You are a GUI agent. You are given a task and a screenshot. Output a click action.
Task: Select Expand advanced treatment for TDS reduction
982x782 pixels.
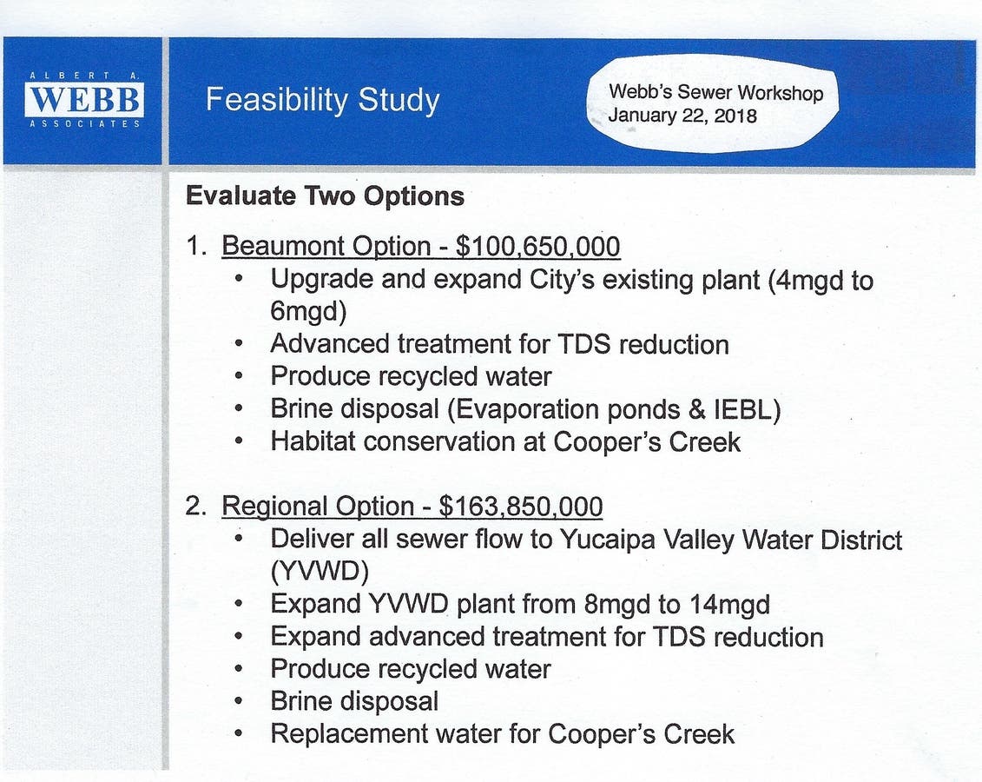pyautogui.click(x=547, y=637)
